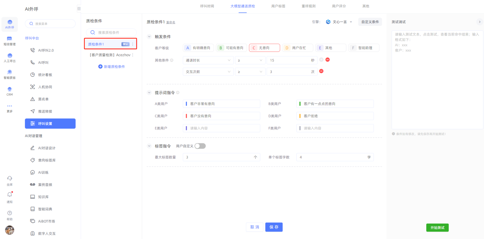Open the 重呼规则 tab

(x=308, y=6)
